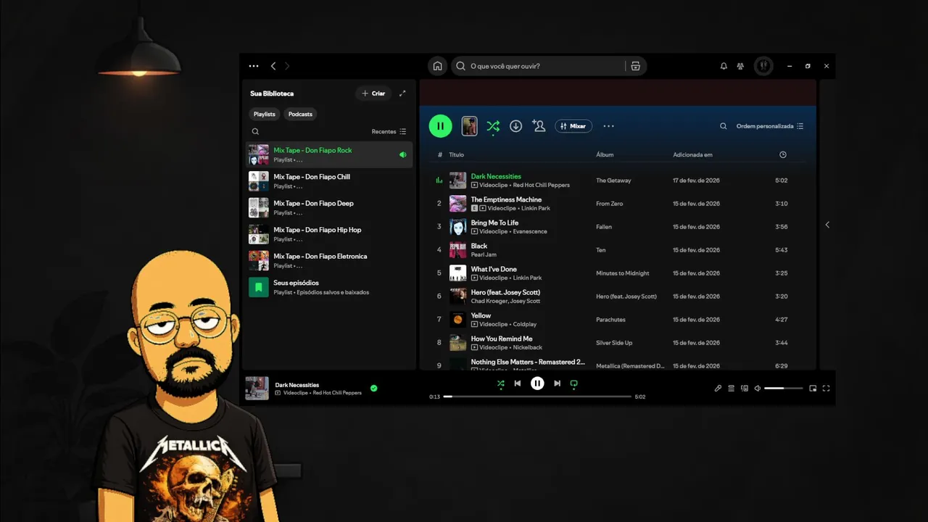Image resolution: width=928 pixels, height=522 pixels.
Task: Open the lyrics microphone icon
Action: (718, 389)
